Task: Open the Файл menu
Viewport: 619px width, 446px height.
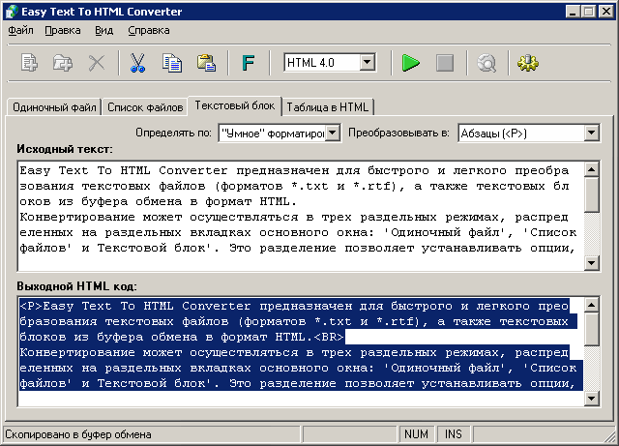Action: [20, 30]
